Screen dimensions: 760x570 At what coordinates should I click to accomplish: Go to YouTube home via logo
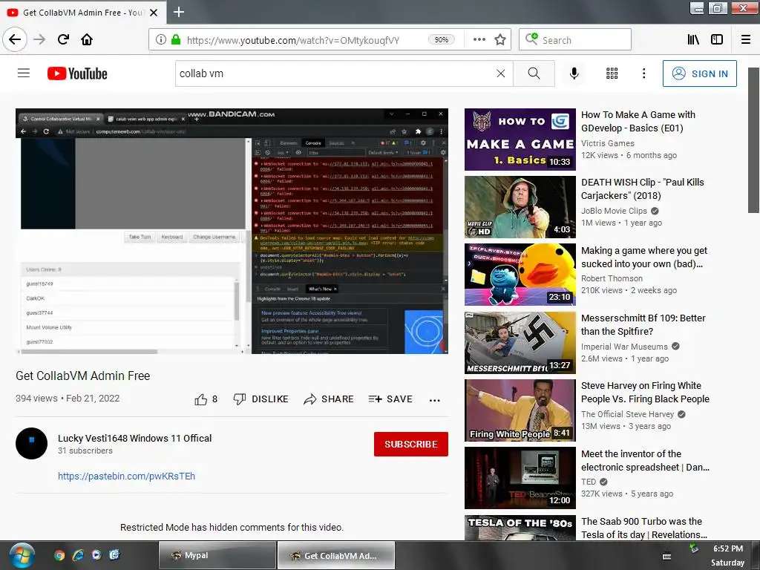point(77,73)
